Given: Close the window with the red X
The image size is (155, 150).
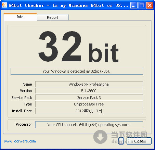Looking at the screenshot, I should tap(150, 5).
